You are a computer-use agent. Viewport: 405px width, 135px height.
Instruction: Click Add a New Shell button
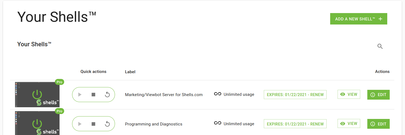coord(358,19)
